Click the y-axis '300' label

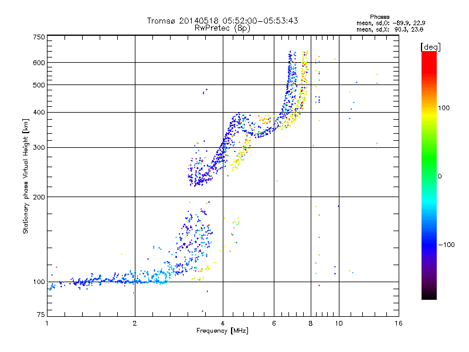pyautogui.click(x=39, y=147)
